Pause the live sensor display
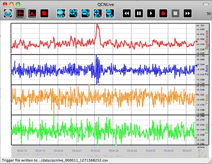The height and width of the screenshot is (164, 212). coord(139,13)
